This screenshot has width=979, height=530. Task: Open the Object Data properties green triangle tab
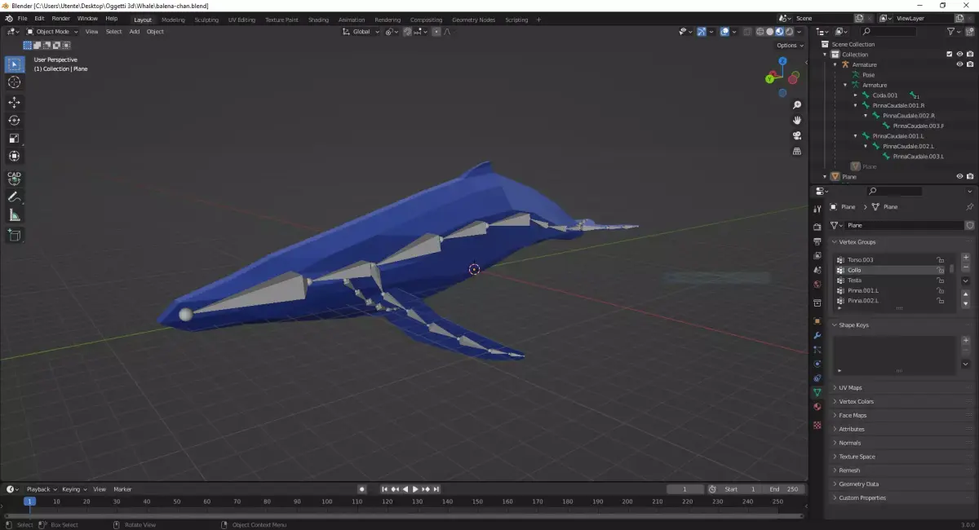[x=817, y=392]
